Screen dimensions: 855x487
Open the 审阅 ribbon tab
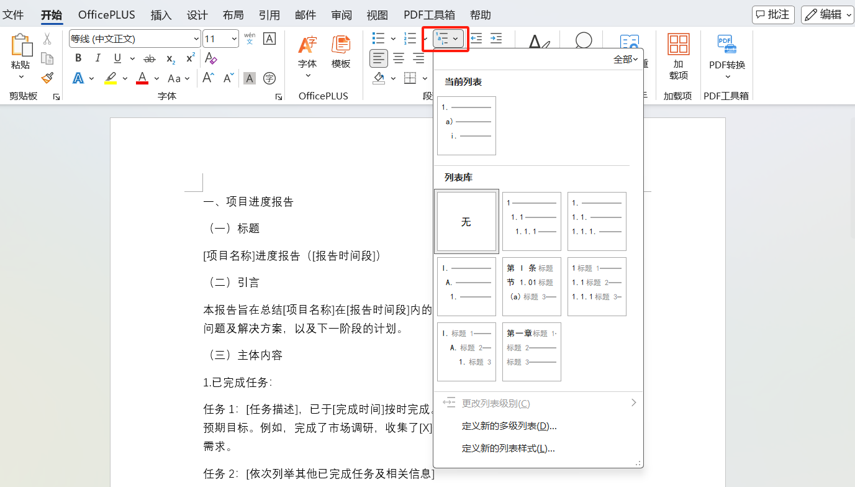point(342,15)
